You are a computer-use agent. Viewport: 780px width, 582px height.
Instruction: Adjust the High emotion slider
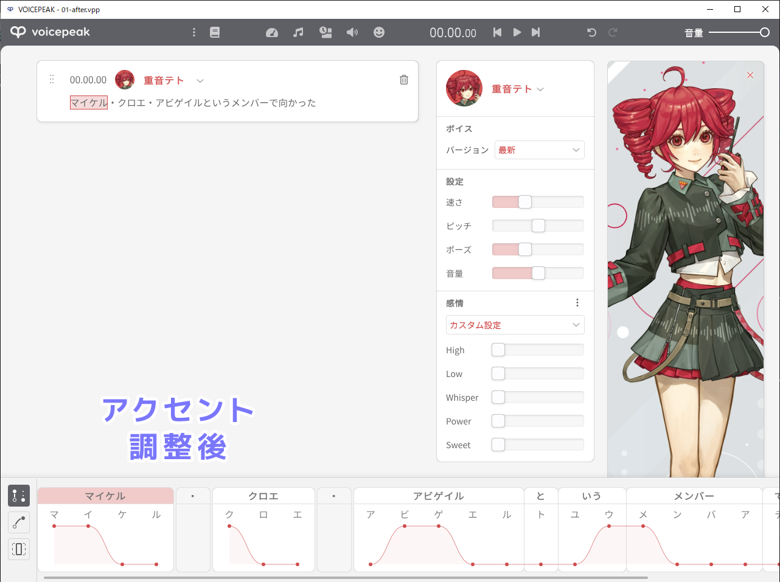click(x=538, y=350)
